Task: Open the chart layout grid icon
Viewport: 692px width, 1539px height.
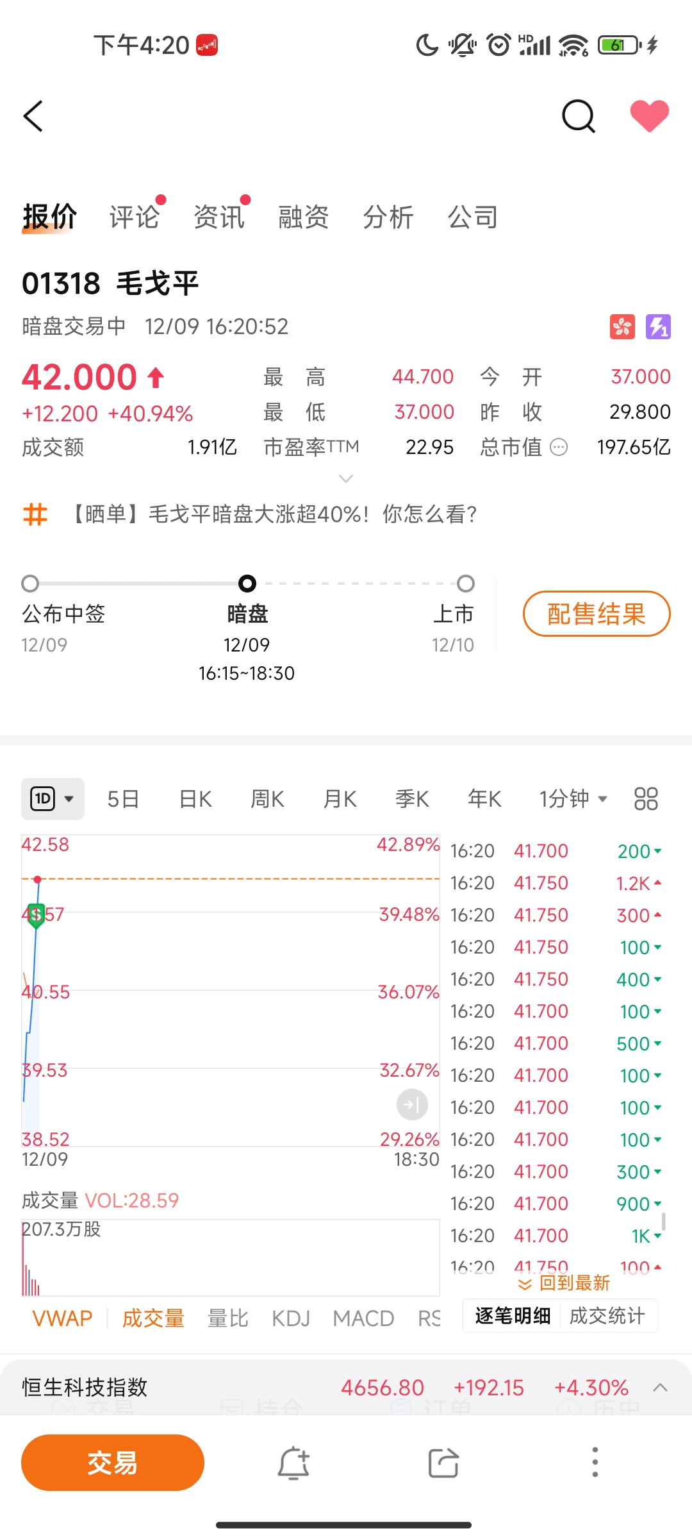Action: coord(646,799)
